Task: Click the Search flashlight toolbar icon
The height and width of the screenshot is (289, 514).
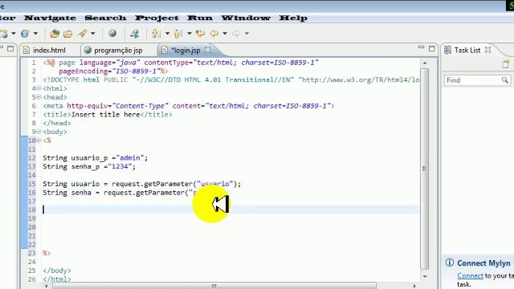Action: coord(82,34)
